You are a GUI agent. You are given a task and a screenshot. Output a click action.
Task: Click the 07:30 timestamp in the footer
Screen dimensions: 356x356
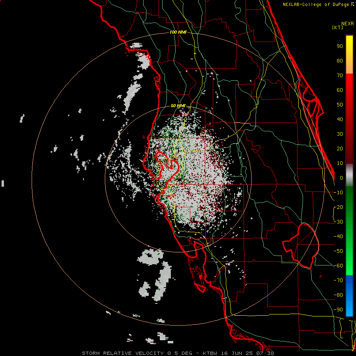click(265, 353)
